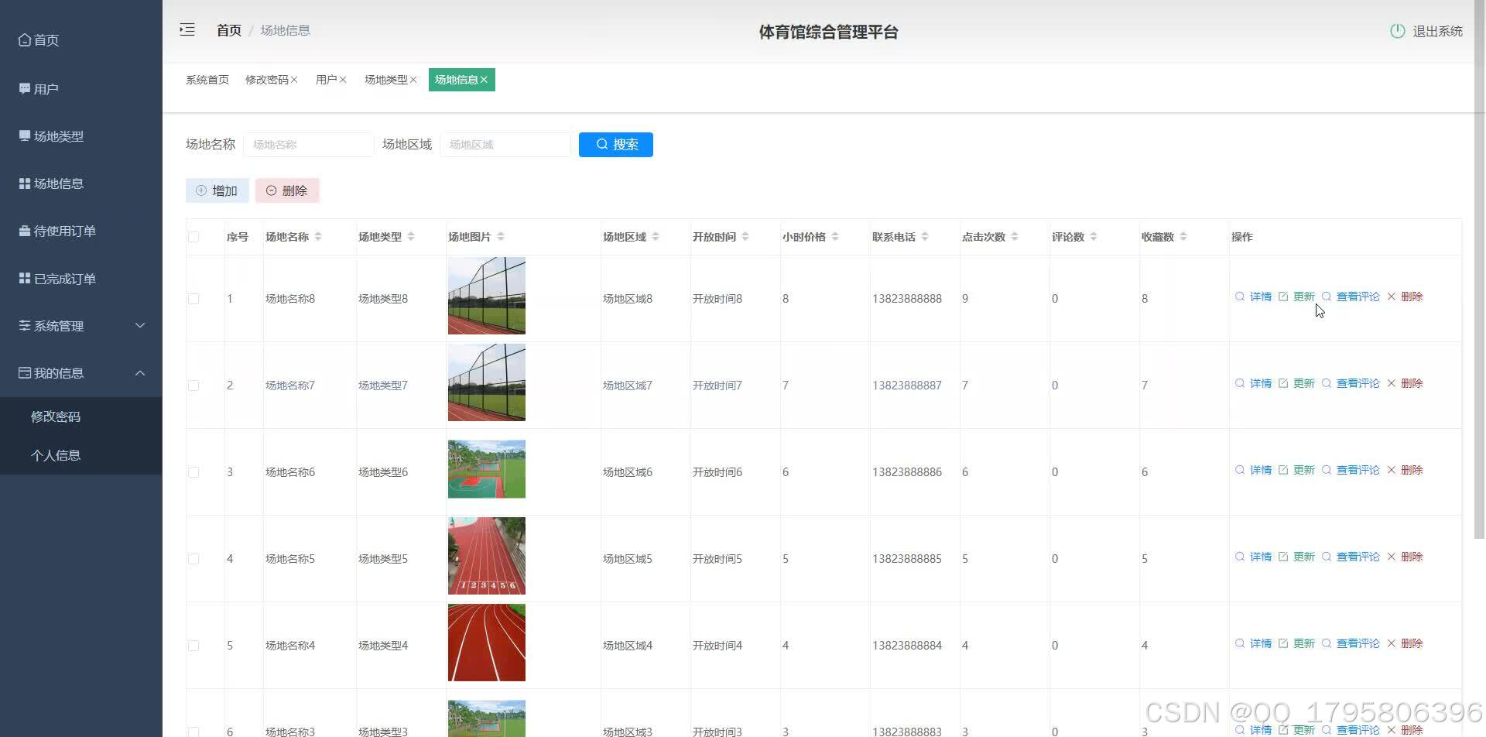
Task: Click the 增加 button
Action: 217,190
